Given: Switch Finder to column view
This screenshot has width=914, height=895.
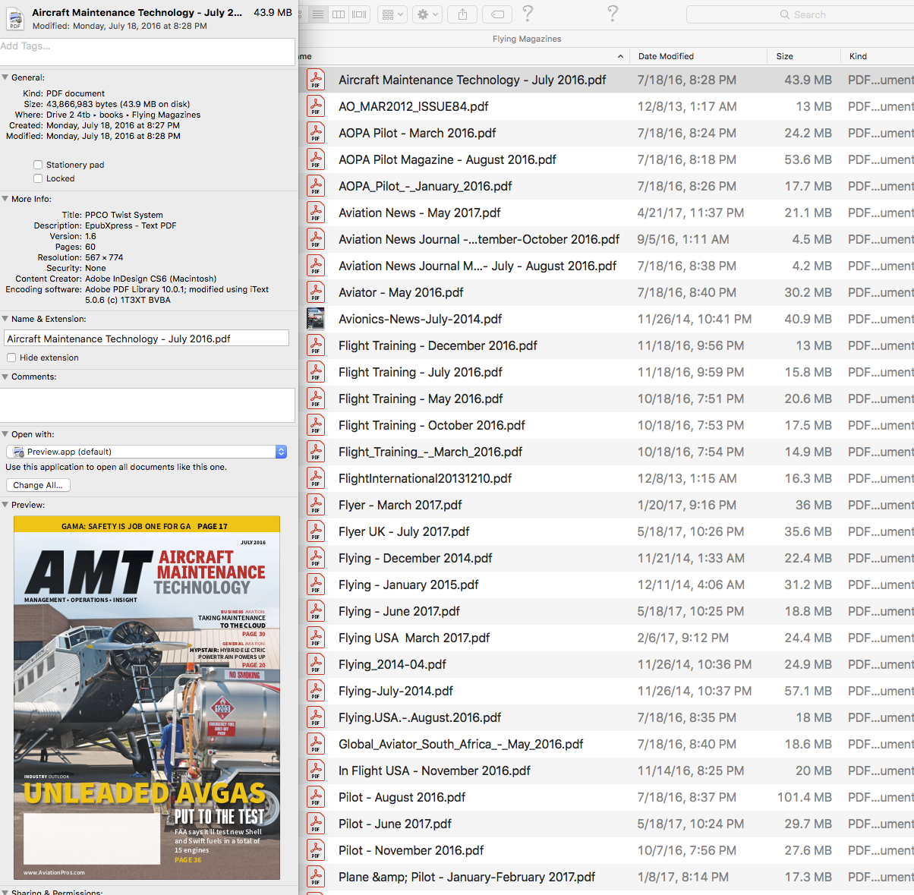Looking at the screenshot, I should [x=339, y=14].
